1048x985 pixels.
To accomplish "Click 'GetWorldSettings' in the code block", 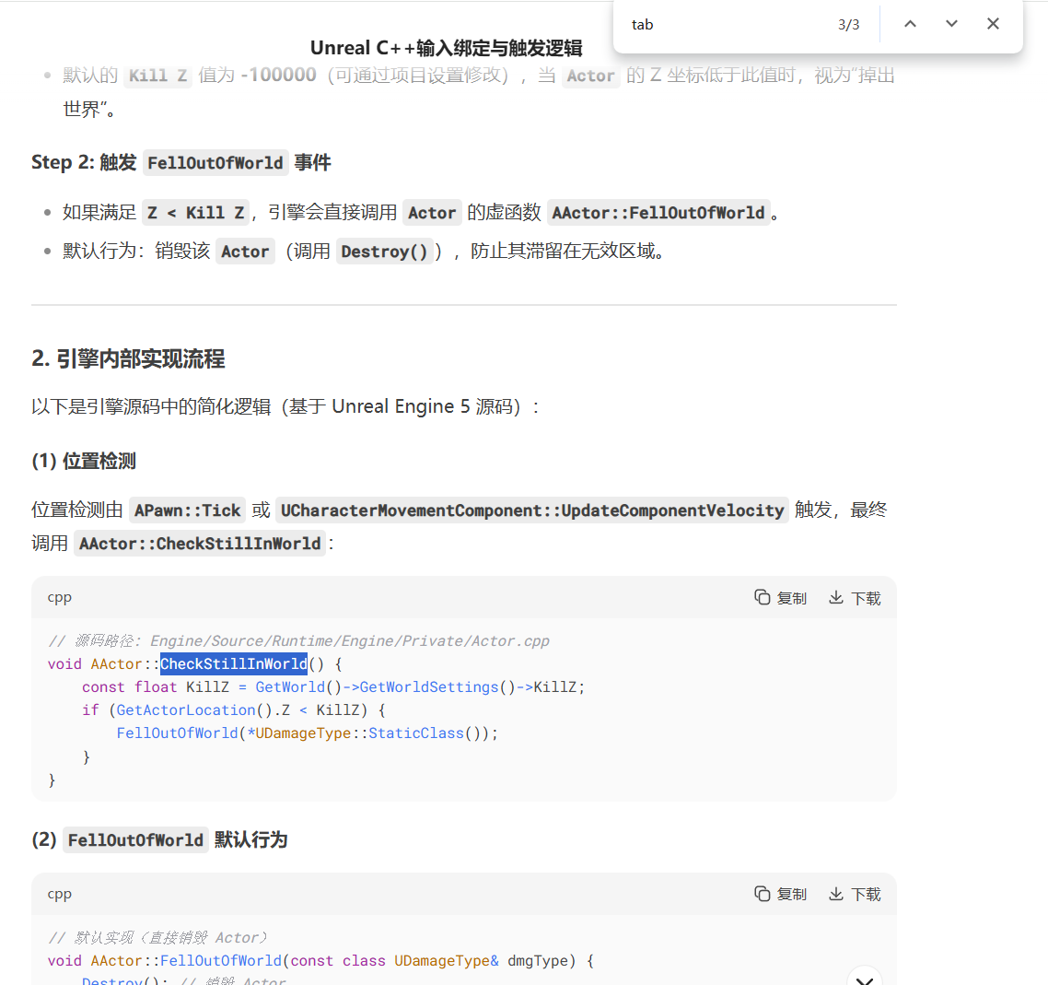I will tap(429, 686).
